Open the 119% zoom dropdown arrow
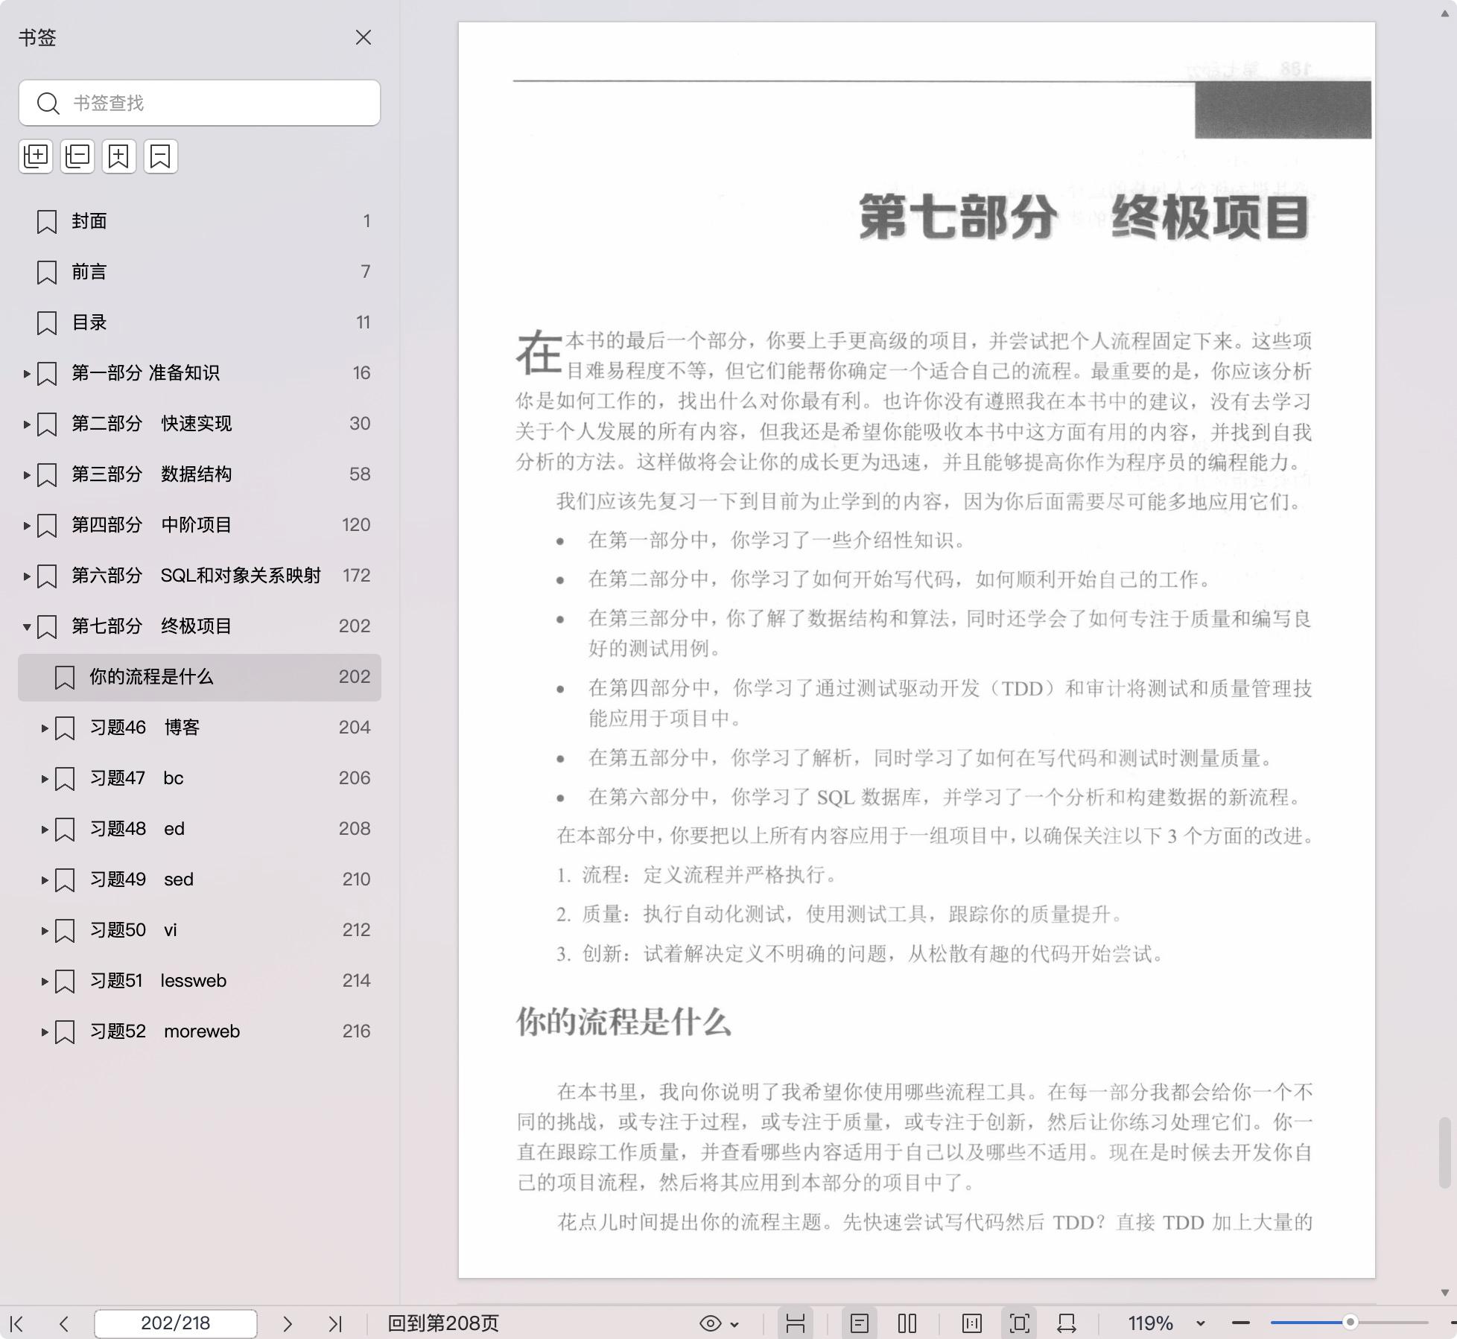 click(1201, 1323)
